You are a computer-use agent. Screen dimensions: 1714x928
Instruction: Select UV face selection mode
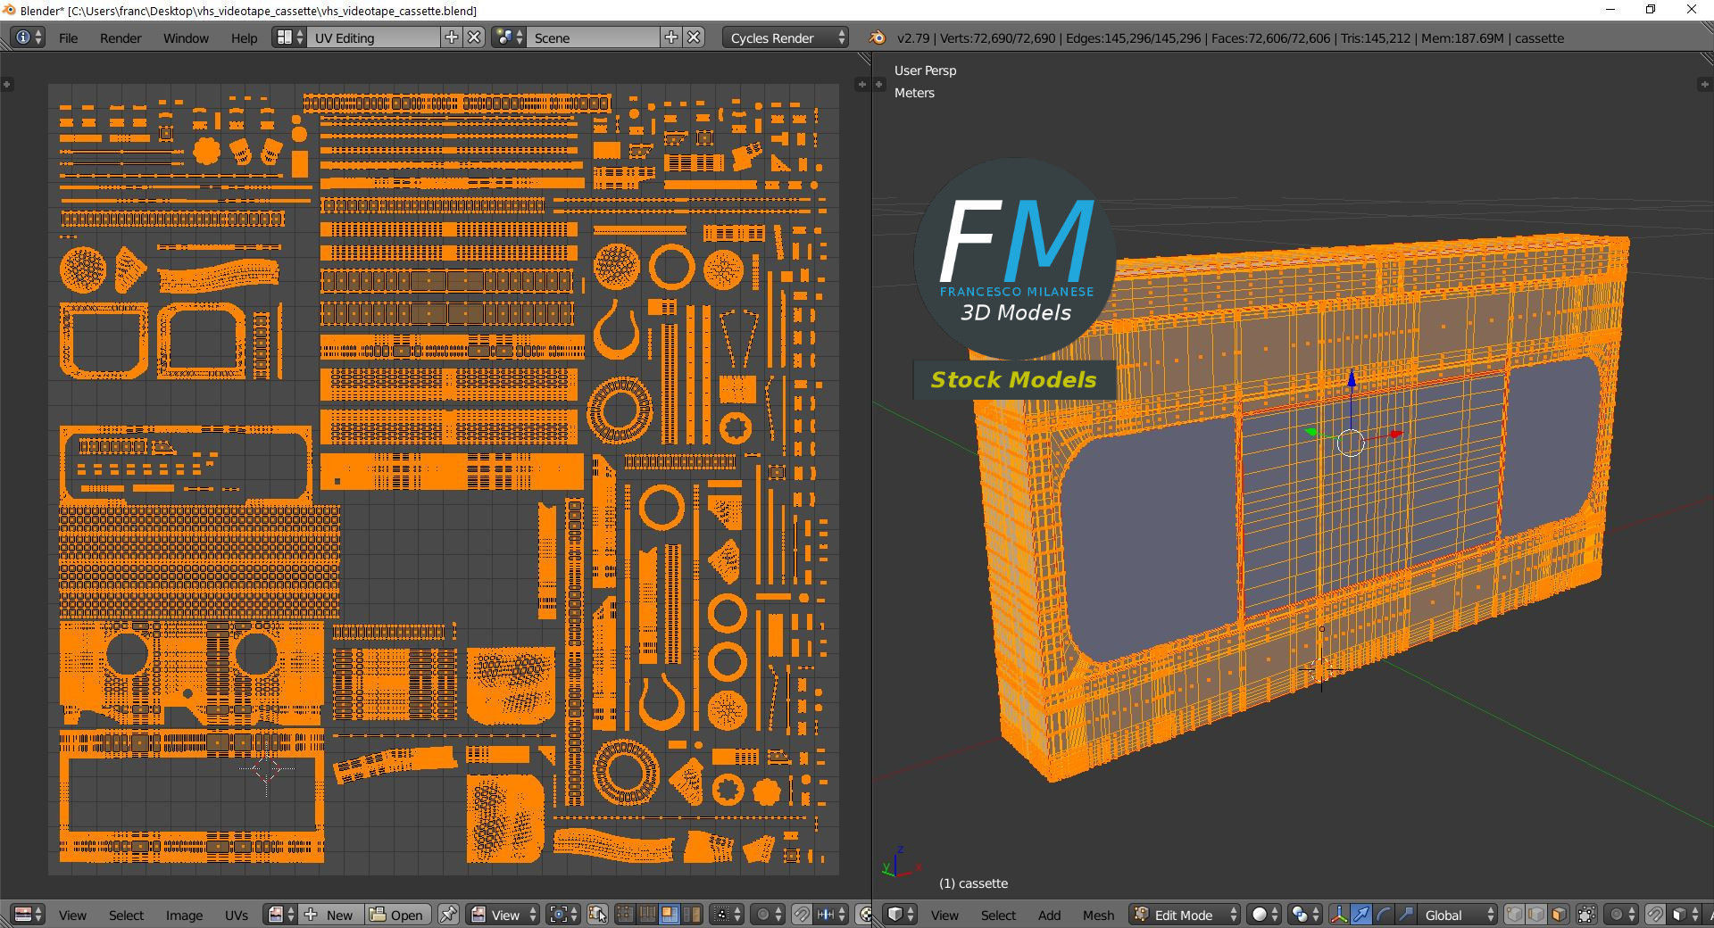pos(669,915)
